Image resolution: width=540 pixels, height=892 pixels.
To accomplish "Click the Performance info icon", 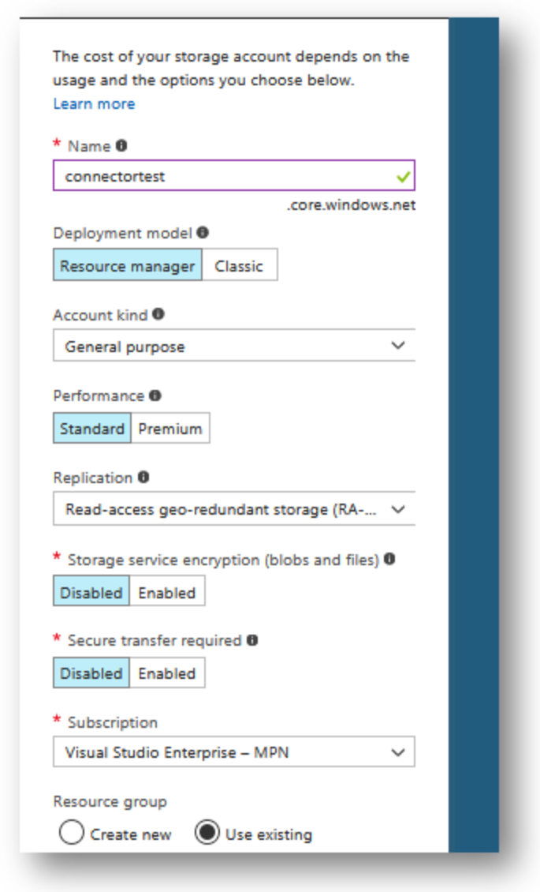I will 155,395.
